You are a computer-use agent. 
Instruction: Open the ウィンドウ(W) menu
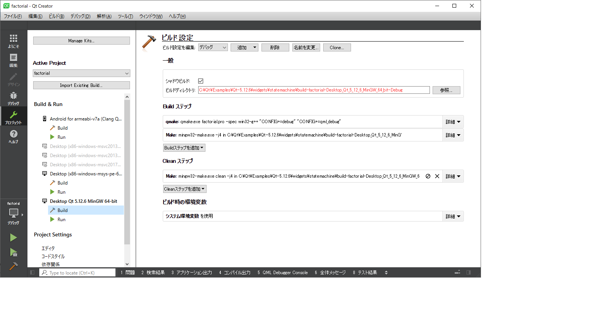coord(151,16)
